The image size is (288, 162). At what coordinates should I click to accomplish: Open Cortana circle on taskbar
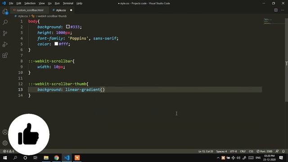25,158
